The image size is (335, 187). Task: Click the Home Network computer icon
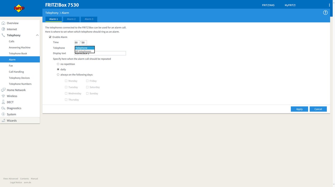(3, 90)
